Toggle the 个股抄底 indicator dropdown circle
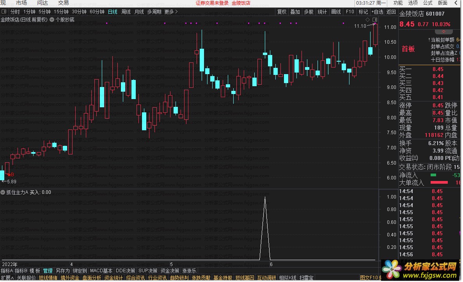The image size is (463, 282). click(52, 20)
